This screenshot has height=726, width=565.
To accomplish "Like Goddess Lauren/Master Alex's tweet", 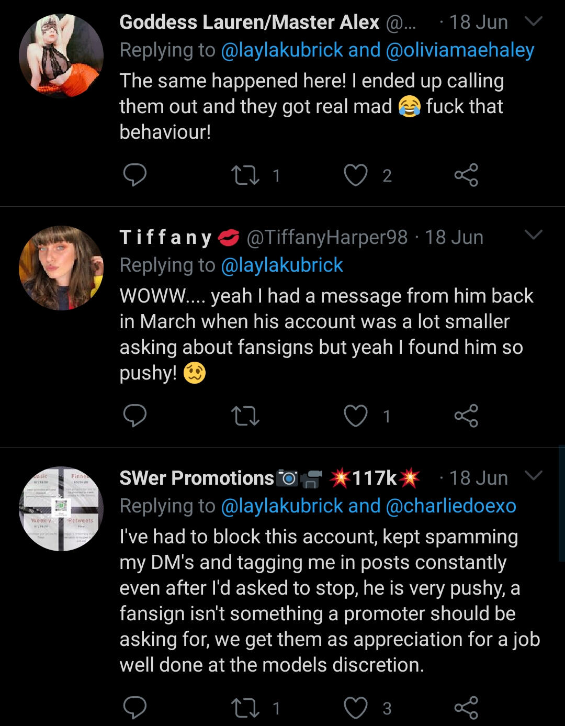I will click(355, 175).
